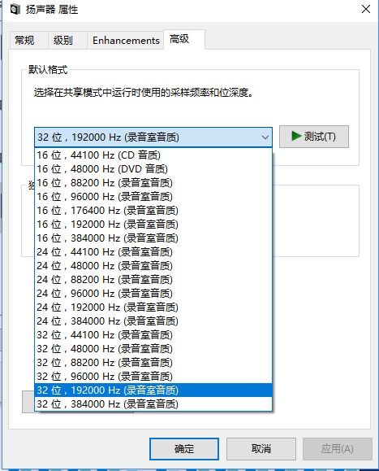Open the Enhancements tab
Screen dimensions: 379x471
tap(126, 40)
